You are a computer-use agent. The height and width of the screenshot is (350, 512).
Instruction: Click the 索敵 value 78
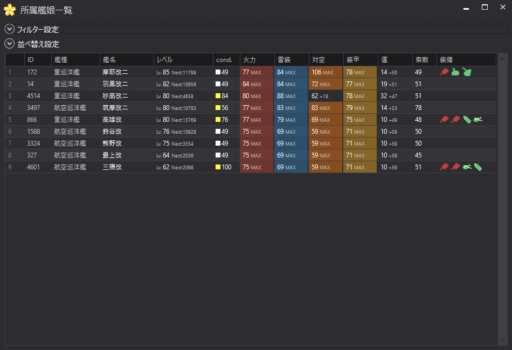(x=418, y=107)
